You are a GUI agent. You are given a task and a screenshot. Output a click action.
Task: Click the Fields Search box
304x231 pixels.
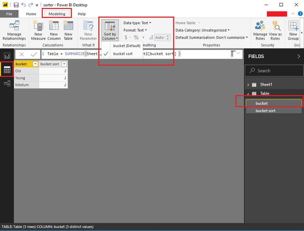[x=274, y=71]
